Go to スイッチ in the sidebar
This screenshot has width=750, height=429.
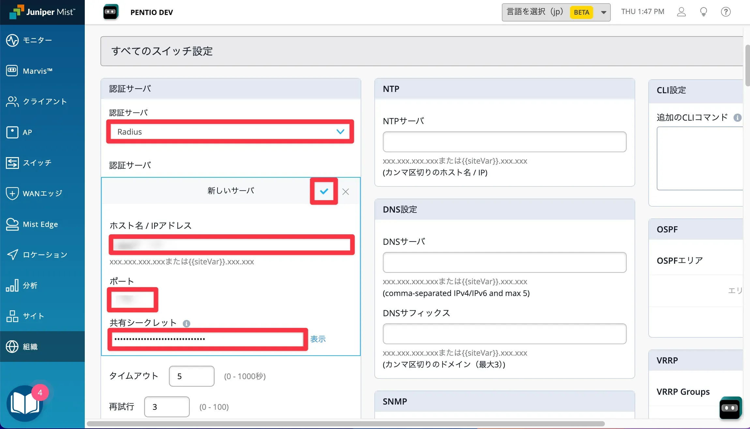click(37, 163)
